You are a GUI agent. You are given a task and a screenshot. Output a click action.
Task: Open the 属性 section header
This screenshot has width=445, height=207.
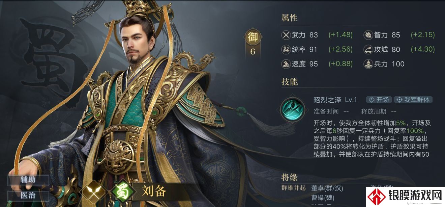[x=290, y=18]
